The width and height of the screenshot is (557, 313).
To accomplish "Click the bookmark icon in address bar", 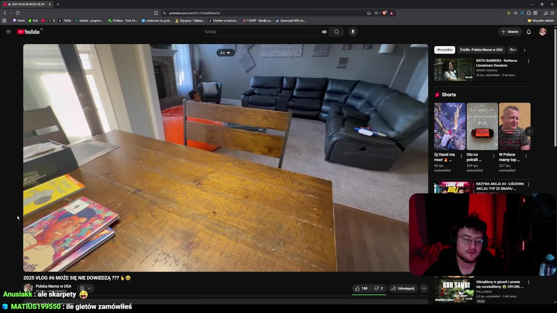I will pyautogui.click(x=156, y=13).
